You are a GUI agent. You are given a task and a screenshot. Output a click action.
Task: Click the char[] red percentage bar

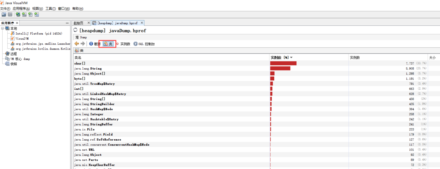coord(283,63)
